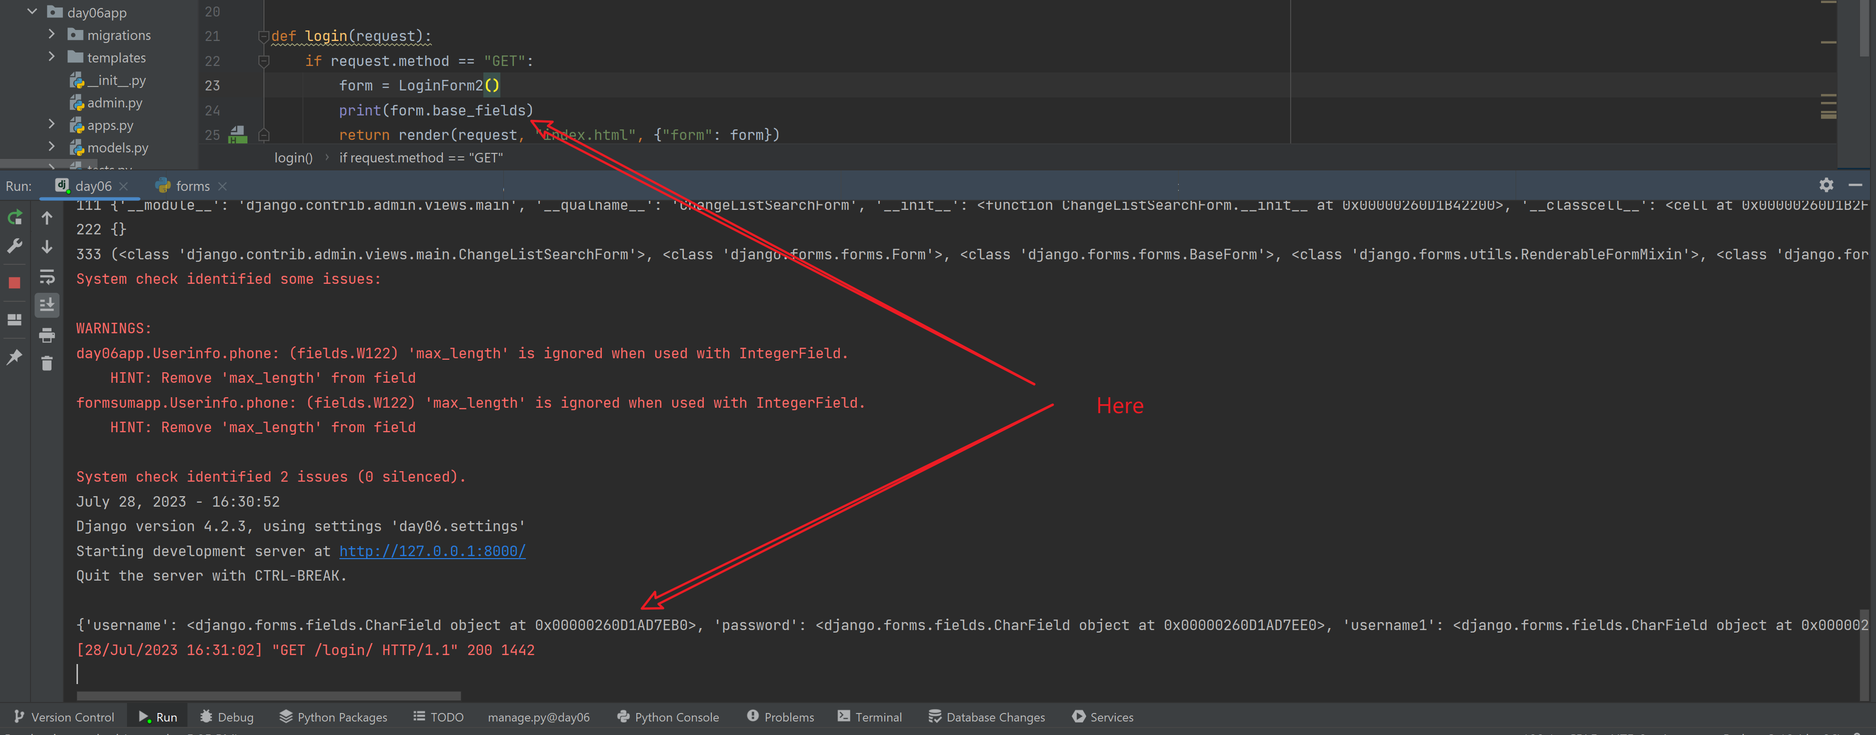1876x735 pixels.
Task: Stop the running server with red square
Action: click(14, 283)
